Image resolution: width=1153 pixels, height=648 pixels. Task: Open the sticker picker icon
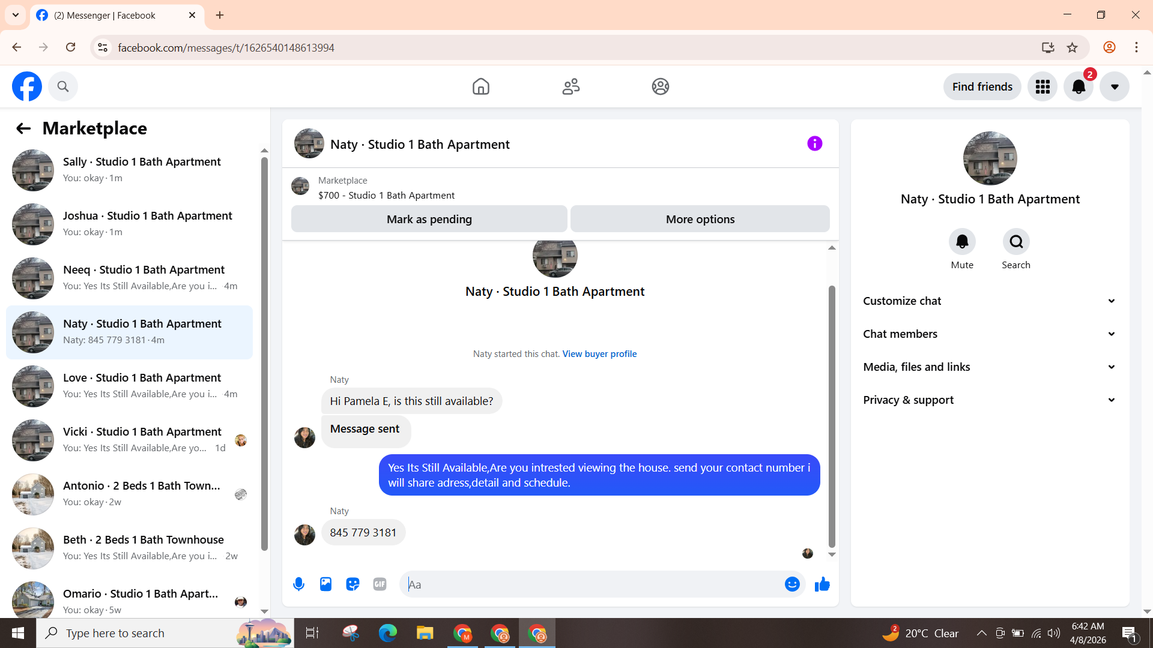click(x=353, y=584)
